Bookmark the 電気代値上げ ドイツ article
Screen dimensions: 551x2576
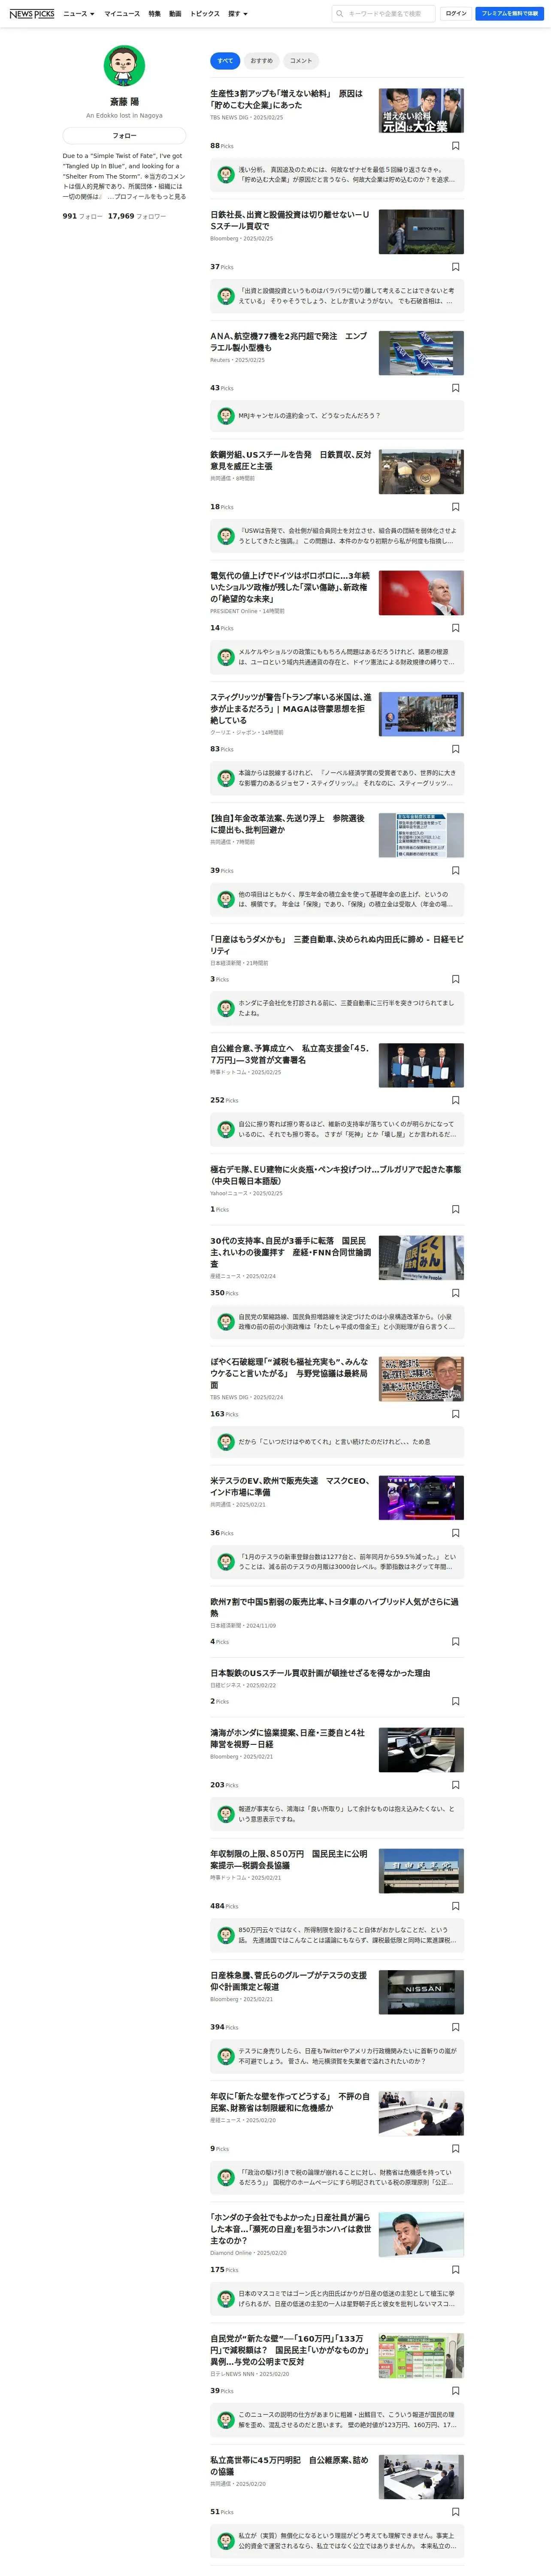coord(456,628)
